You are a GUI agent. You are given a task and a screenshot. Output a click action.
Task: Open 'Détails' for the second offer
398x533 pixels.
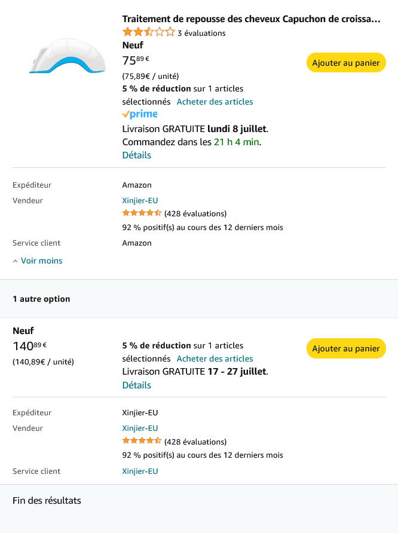pyautogui.click(x=136, y=385)
